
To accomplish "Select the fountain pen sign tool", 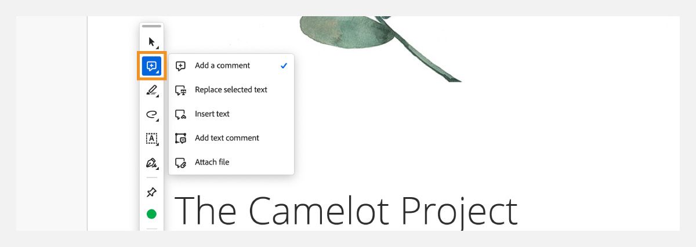I will click(x=151, y=162).
